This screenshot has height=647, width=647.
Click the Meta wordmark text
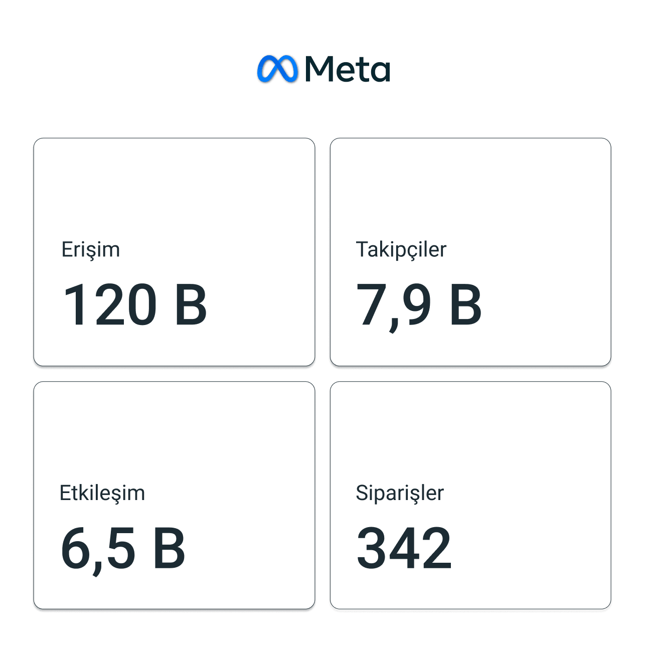(347, 69)
